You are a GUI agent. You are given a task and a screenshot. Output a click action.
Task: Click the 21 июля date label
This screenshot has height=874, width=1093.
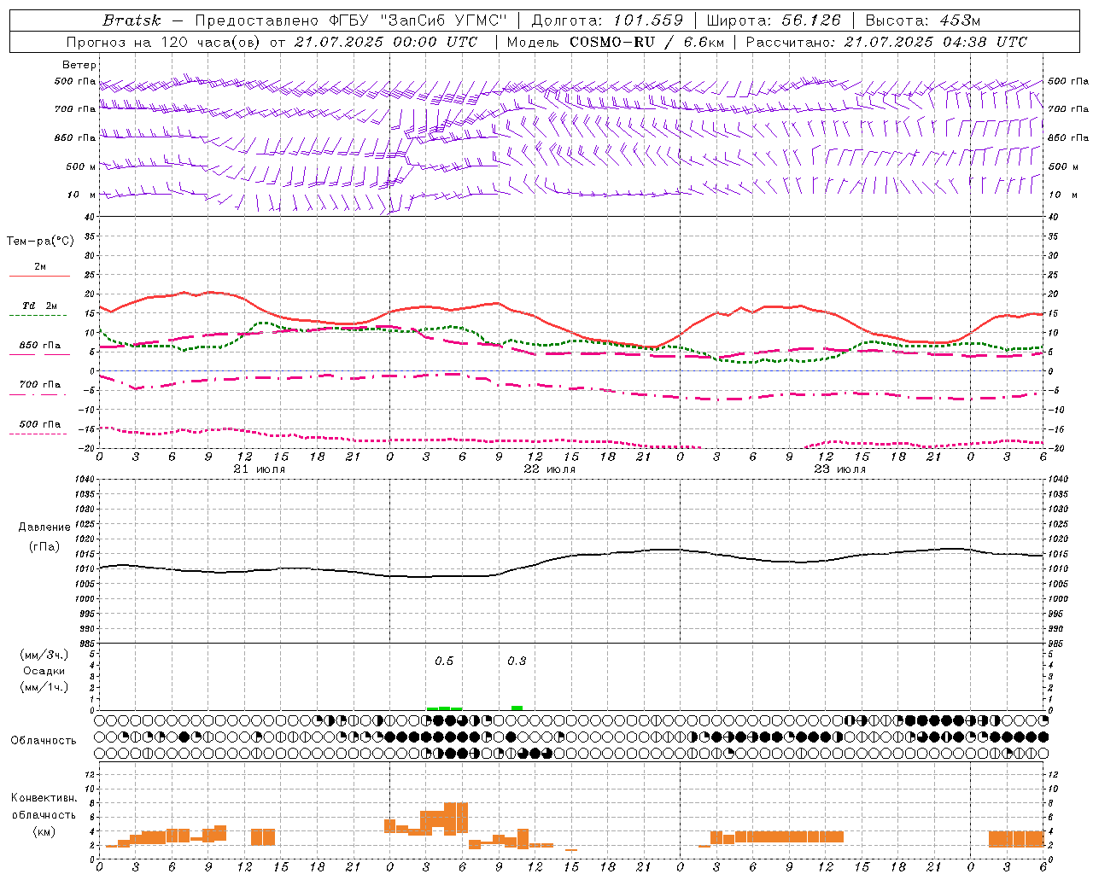tap(260, 469)
